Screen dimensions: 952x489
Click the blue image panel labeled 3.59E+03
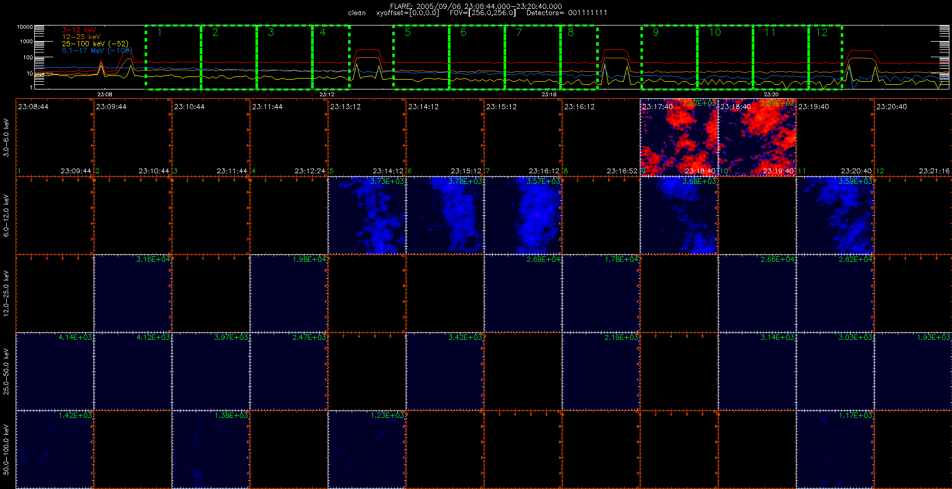(x=835, y=215)
